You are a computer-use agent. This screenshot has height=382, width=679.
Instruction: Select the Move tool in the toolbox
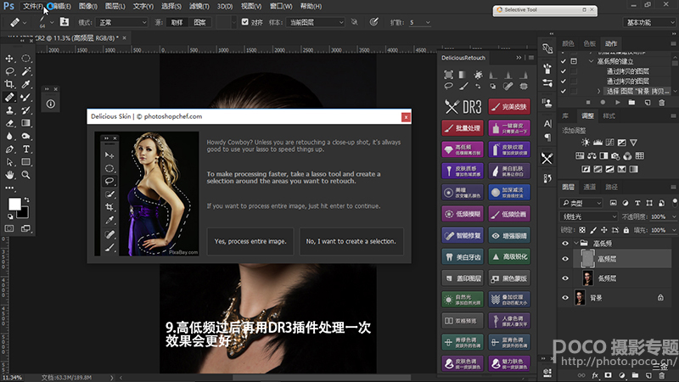(9, 59)
